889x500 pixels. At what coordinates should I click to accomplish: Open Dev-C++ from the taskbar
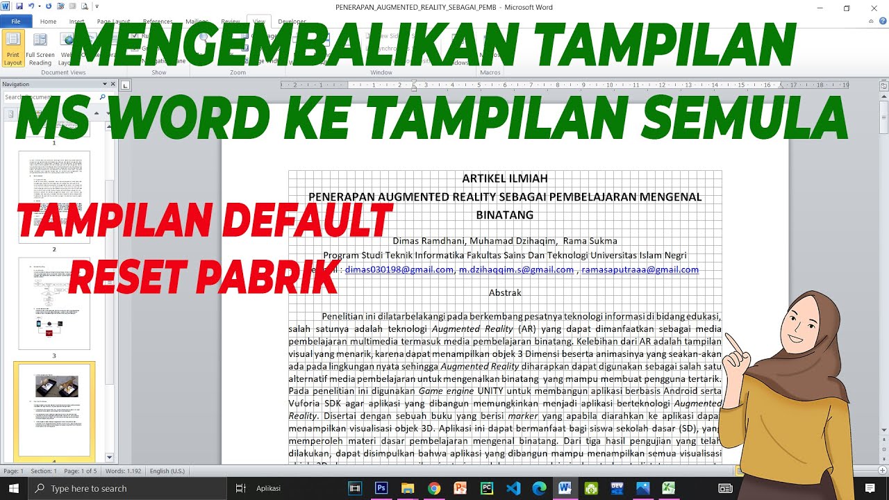coord(616,488)
